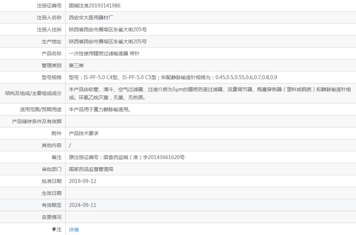Click the 型号规格 label
This screenshot has height=235, width=356.
pos(51,77)
